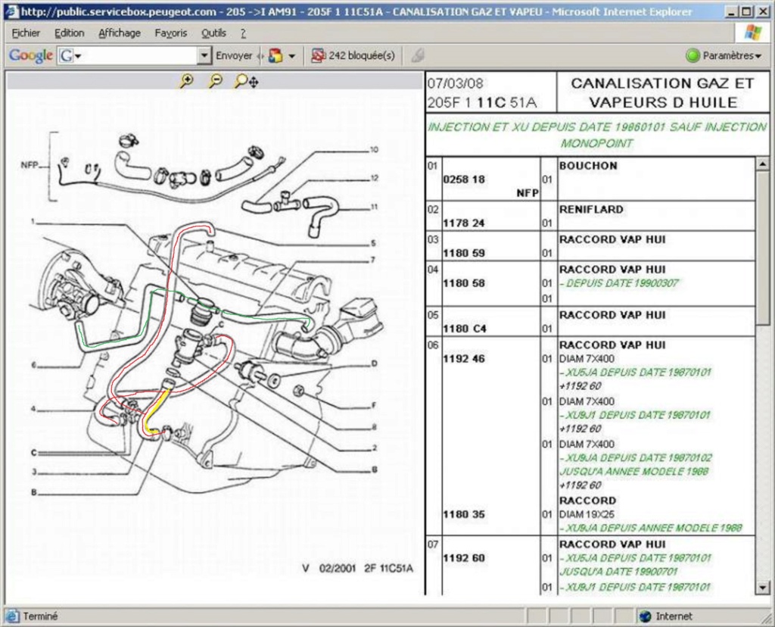The width and height of the screenshot is (775, 627).
Task: Click the 242 bloquée(s) popup blocker
Action: pyautogui.click(x=353, y=56)
